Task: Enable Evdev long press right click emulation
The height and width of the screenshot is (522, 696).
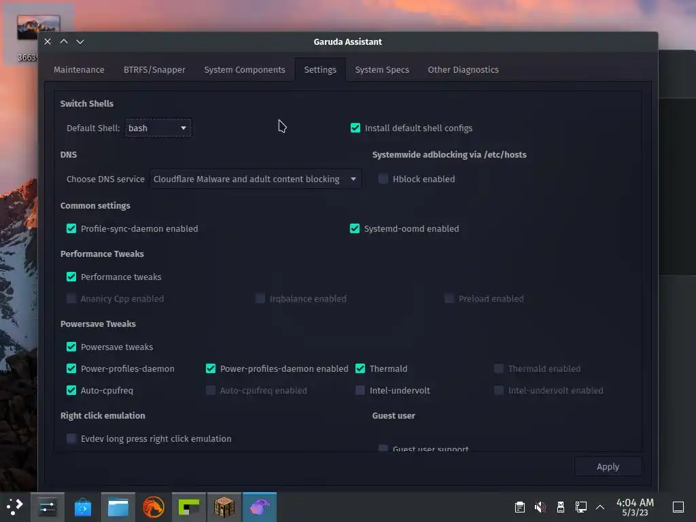Action: 71,438
